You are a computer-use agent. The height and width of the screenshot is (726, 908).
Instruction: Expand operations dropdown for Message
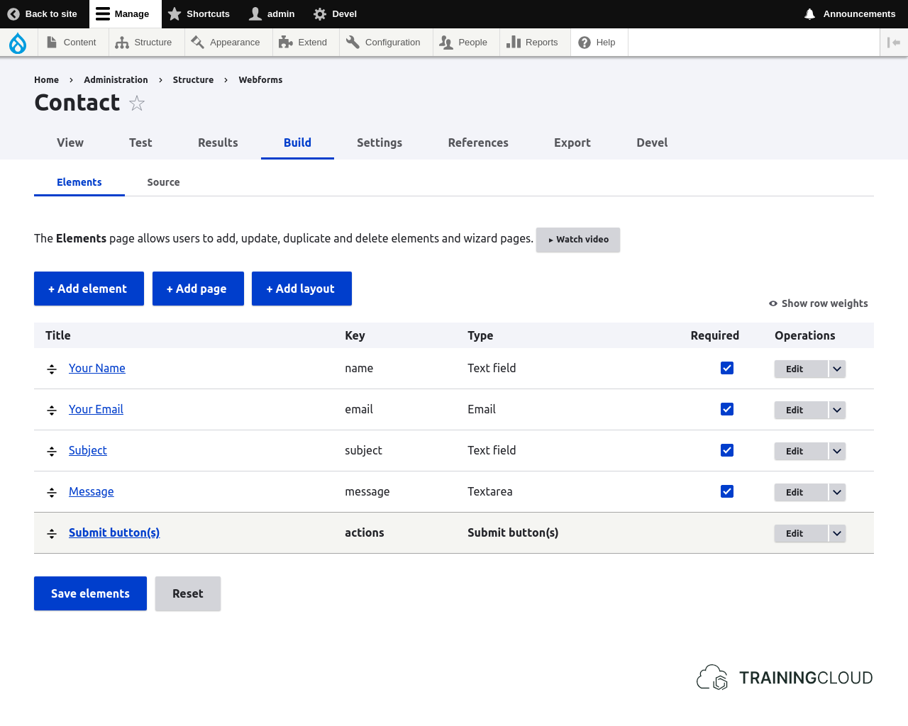tap(837, 492)
